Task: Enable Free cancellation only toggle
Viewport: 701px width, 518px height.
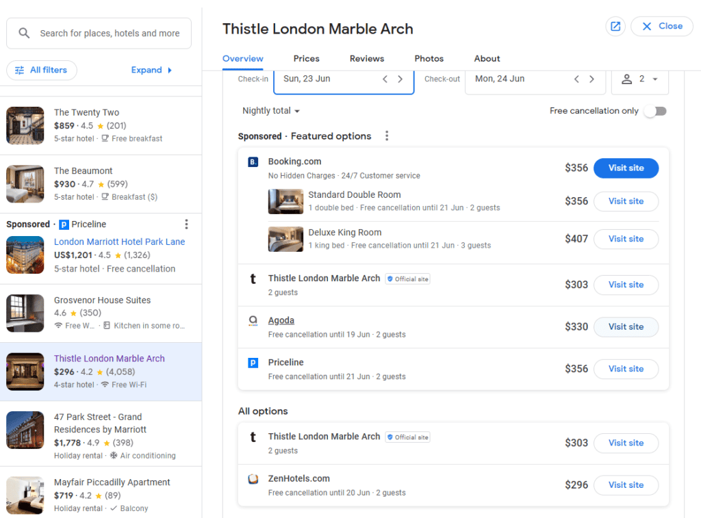Action: [655, 111]
